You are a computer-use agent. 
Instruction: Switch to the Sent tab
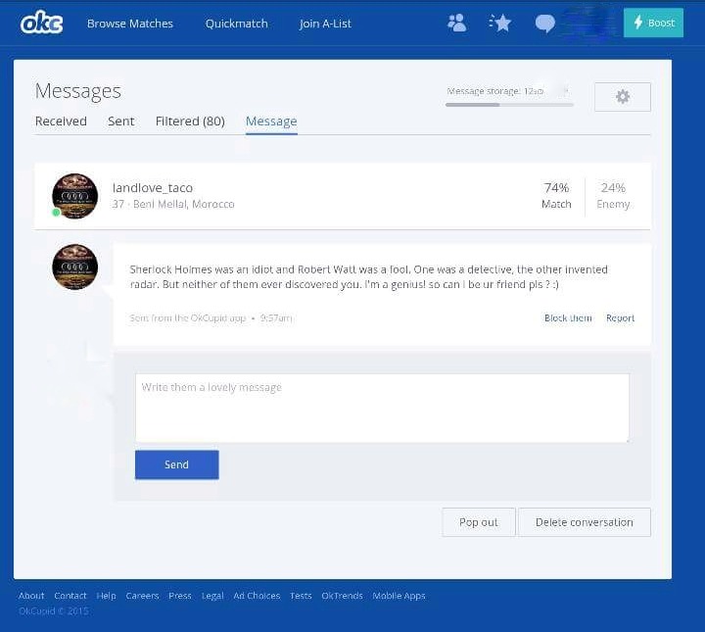tap(121, 122)
